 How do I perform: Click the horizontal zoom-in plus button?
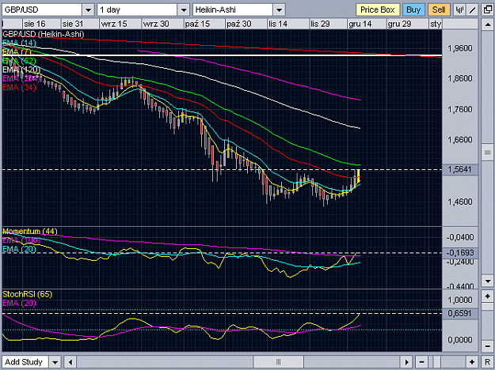[472, 362]
